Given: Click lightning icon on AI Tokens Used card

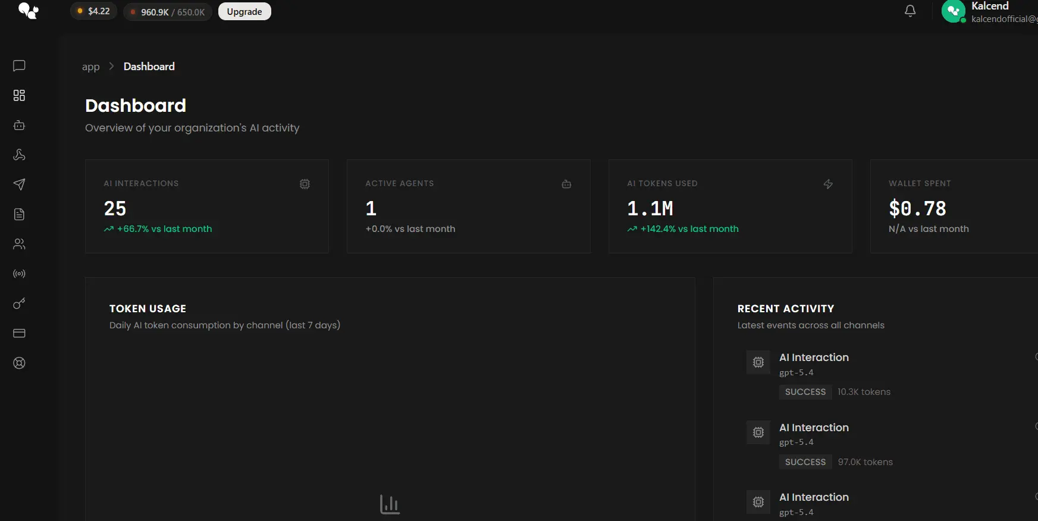Looking at the screenshot, I should point(828,184).
